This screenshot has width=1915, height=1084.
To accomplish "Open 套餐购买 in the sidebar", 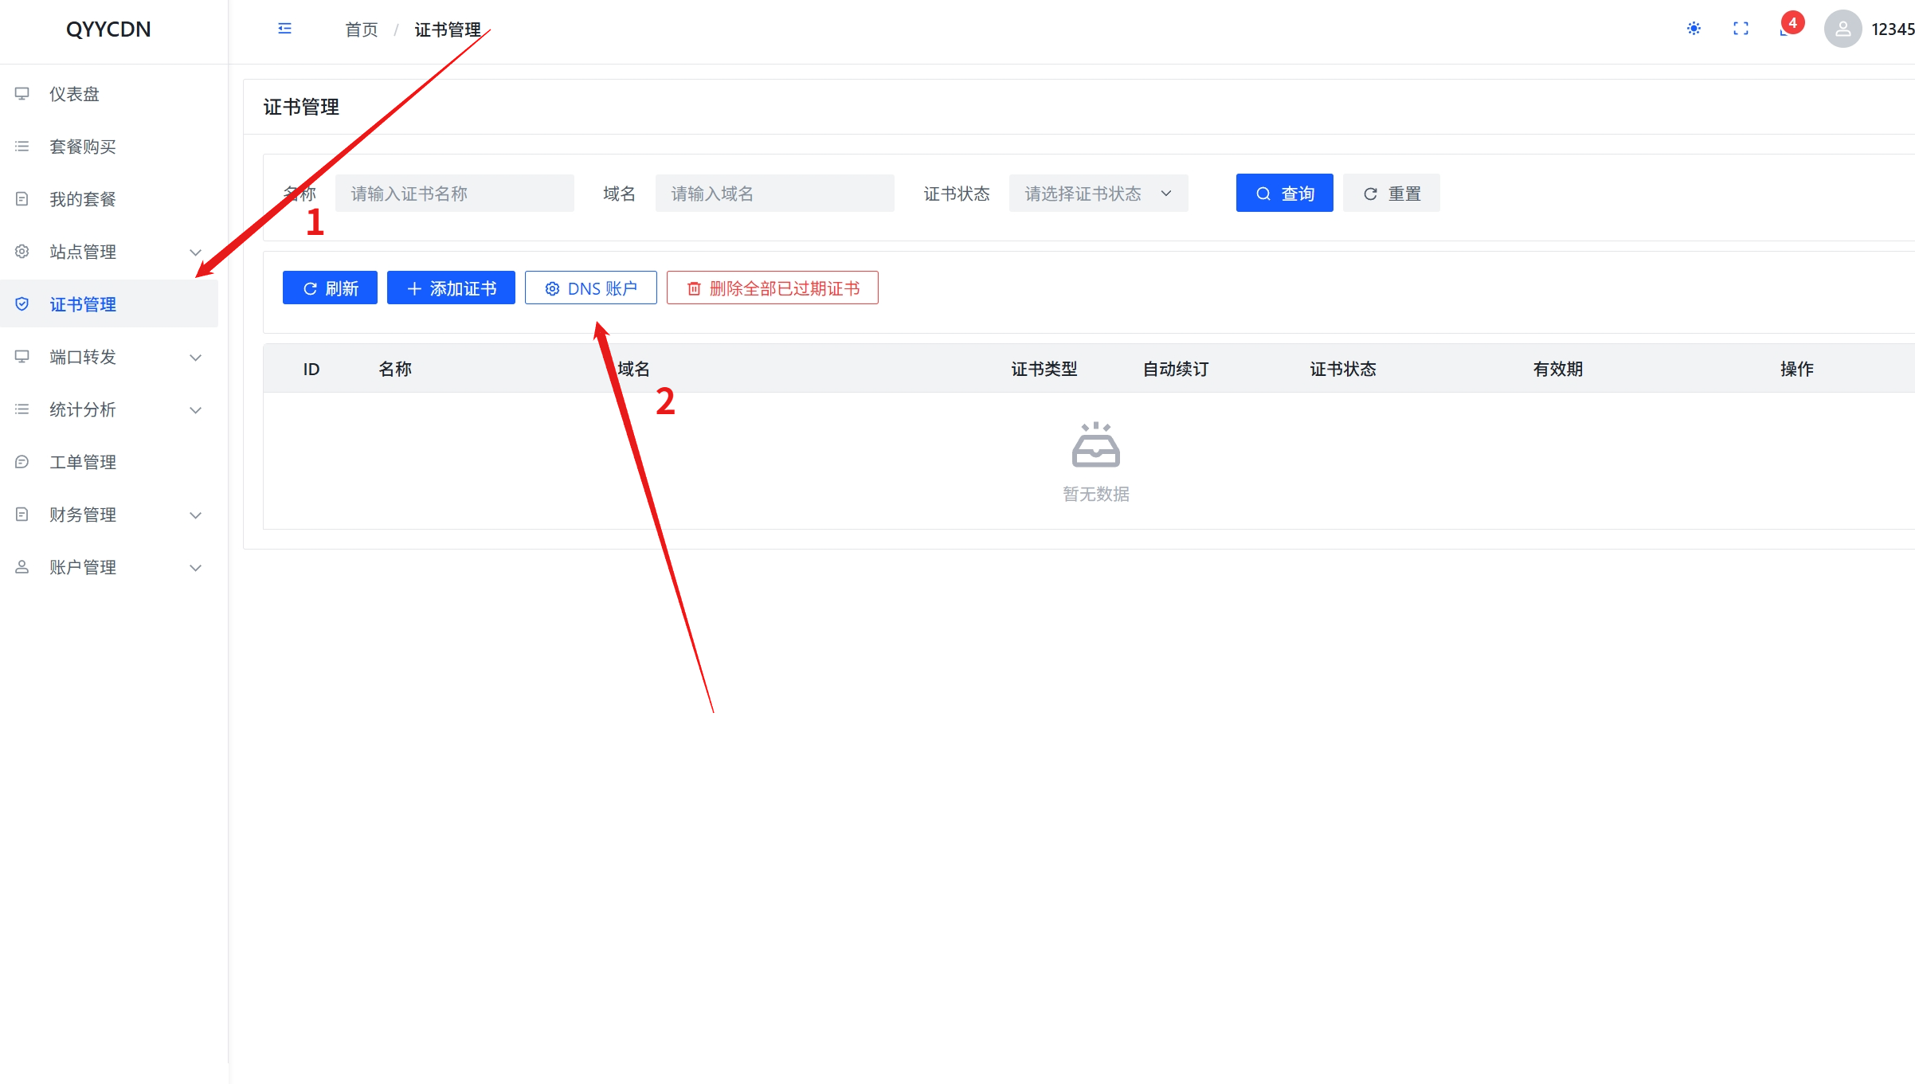I will click(83, 147).
